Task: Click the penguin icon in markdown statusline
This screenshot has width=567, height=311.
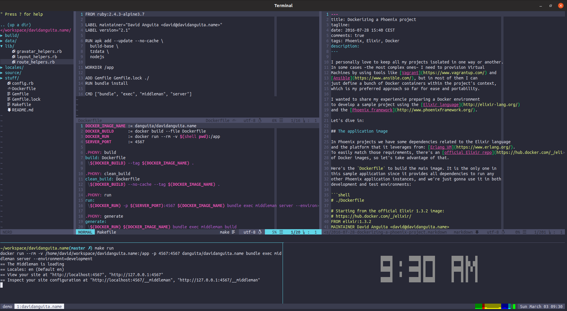Action: [x=503, y=232]
